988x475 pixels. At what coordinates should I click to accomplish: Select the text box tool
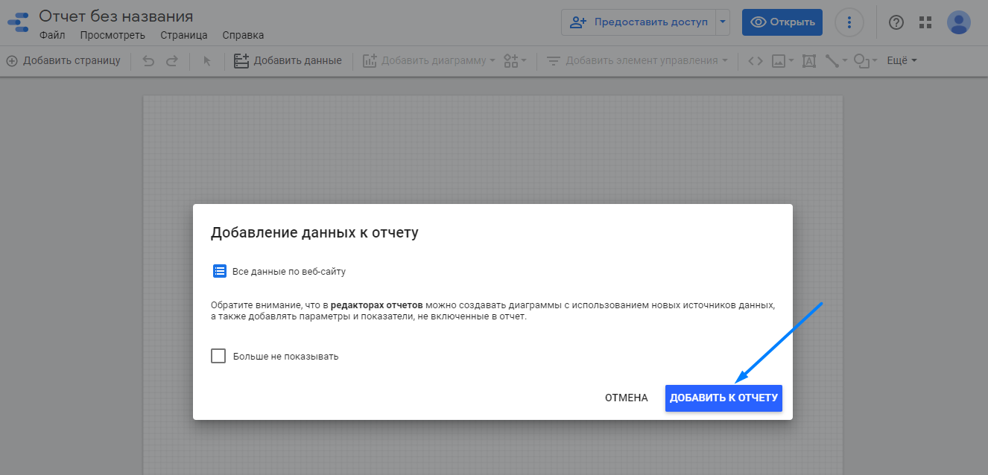point(808,61)
